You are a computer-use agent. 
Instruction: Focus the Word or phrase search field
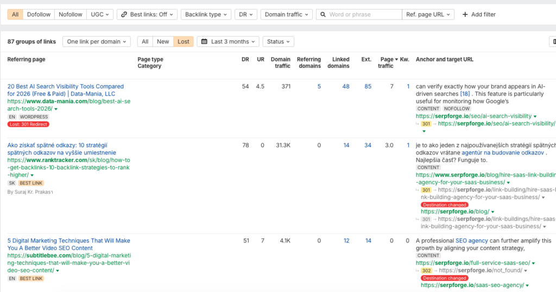pos(363,15)
